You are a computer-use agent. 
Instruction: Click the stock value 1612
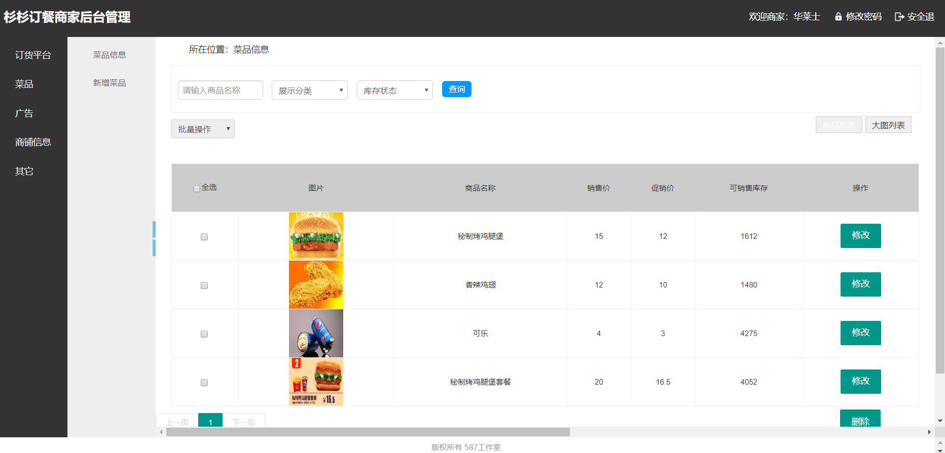coord(749,236)
